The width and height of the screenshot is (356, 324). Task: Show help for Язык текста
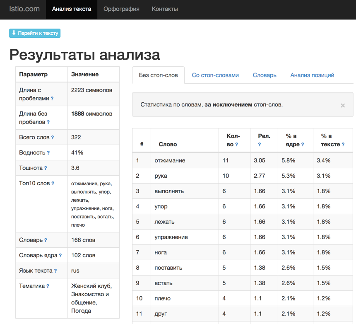[x=55, y=271]
